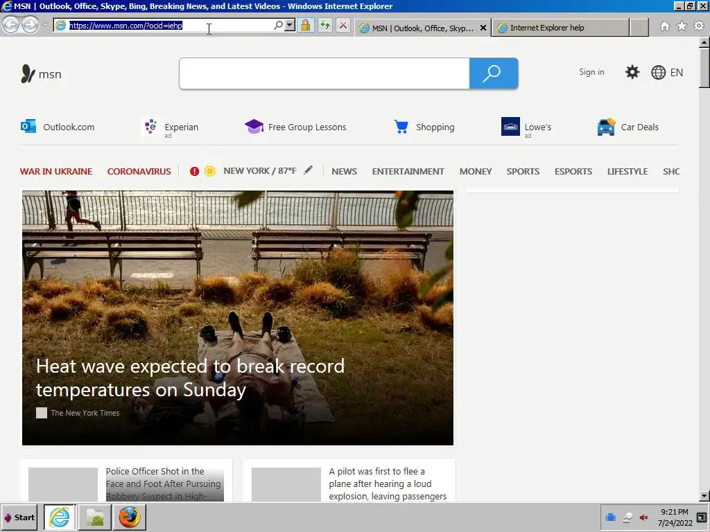
Task: Open the pilot flees plane article
Action: coord(388,484)
